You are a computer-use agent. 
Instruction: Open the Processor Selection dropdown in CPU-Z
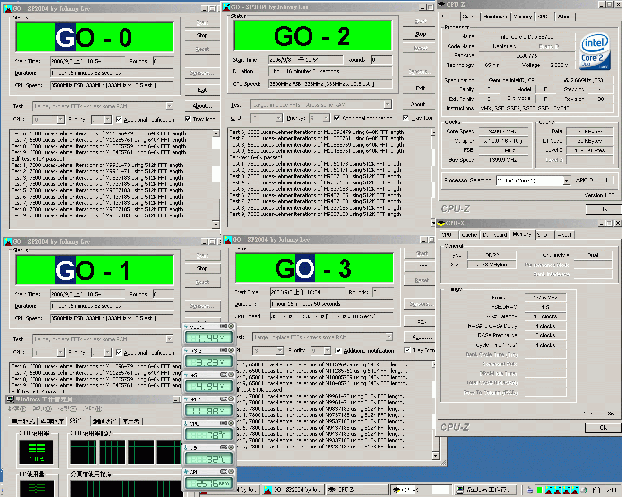566,181
